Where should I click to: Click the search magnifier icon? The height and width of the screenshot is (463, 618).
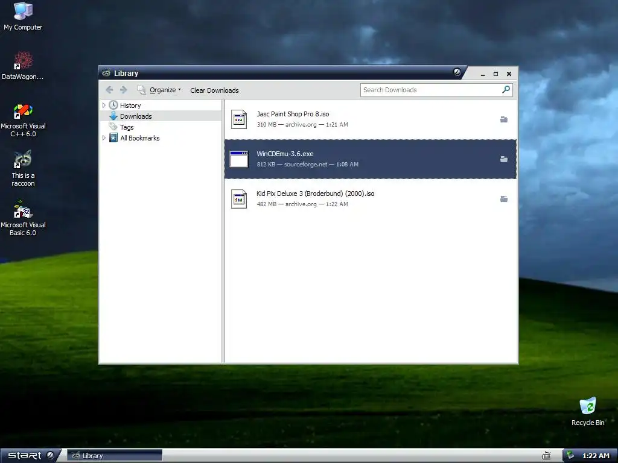506,89
